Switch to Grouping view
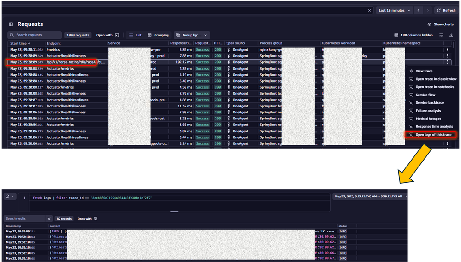461x262 pixels. pyautogui.click(x=158, y=35)
